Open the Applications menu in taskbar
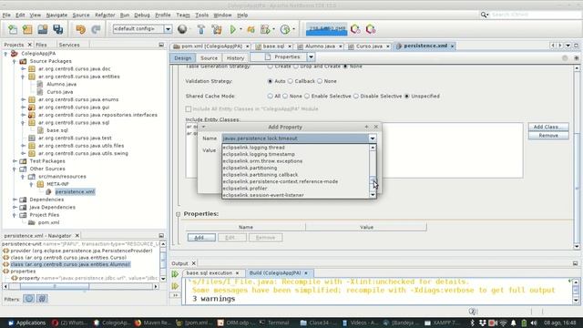Viewport: 583px width, 328px height. coord(26,323)
